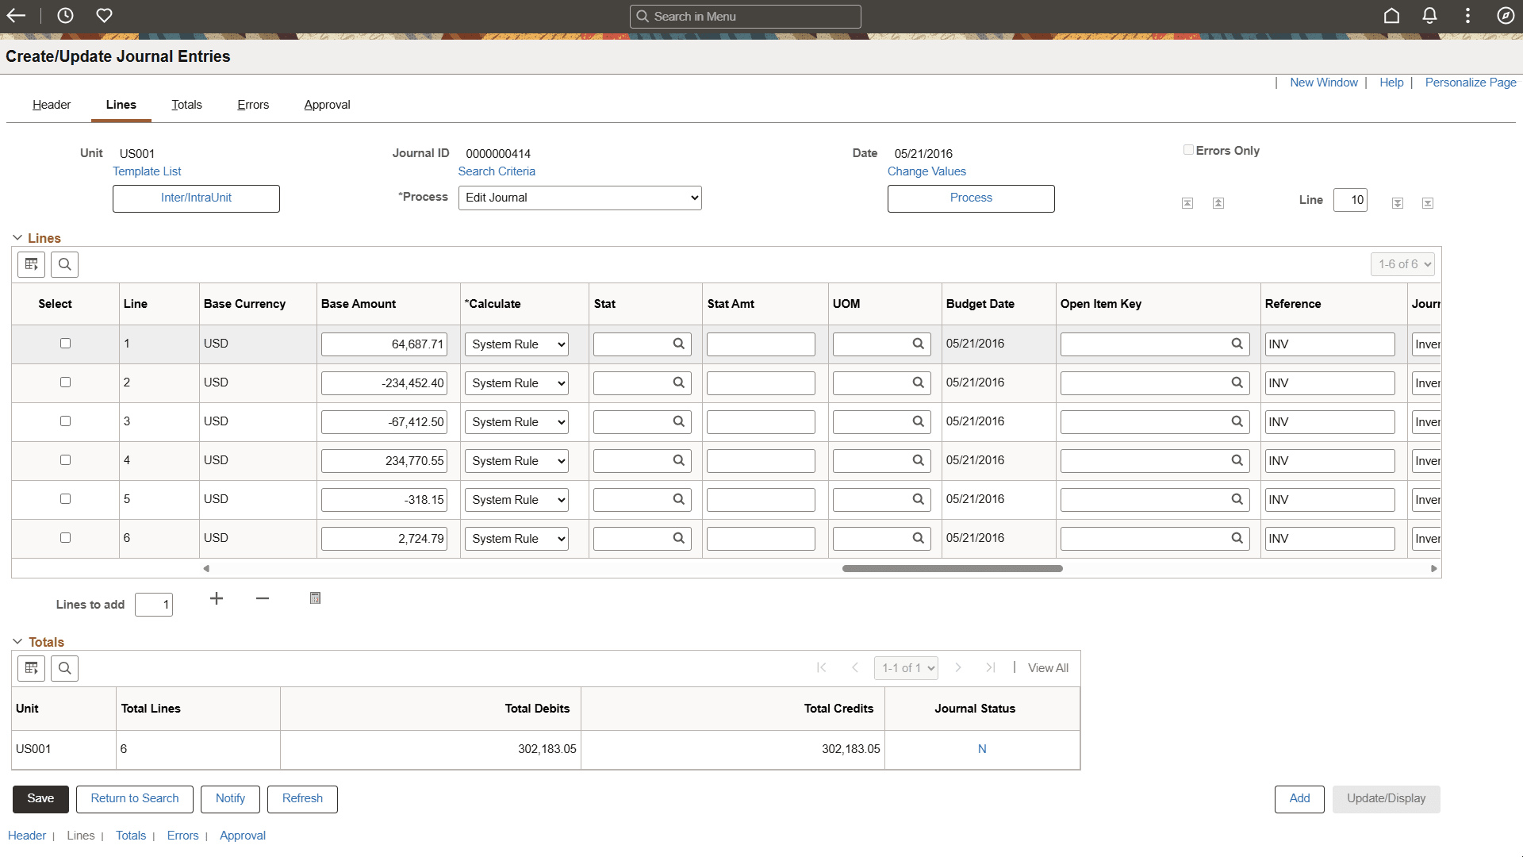Screen dimensions: 1523x857
Task: Go to home page icon
Action: click(x=1391, y=16)
